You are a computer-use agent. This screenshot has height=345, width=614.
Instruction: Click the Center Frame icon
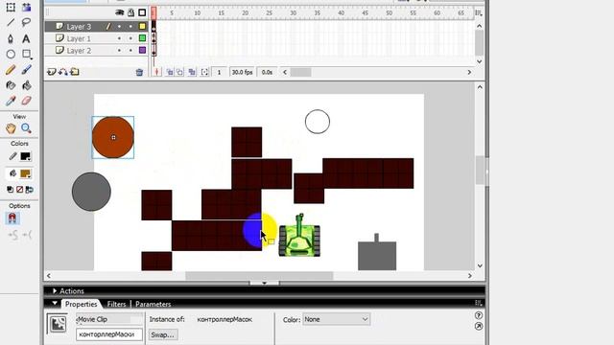tap(157, 72)
